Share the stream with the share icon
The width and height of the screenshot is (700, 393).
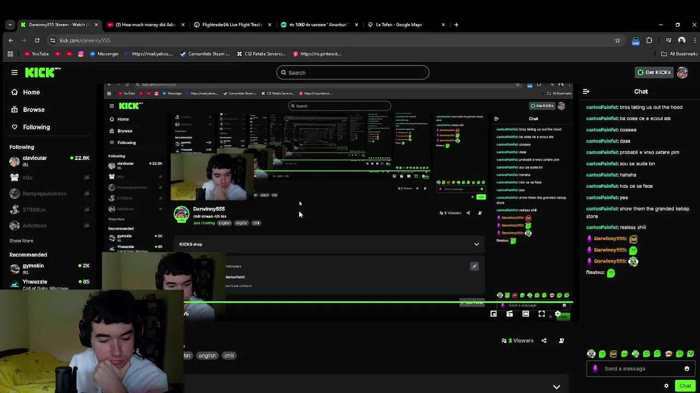[544, 341]
